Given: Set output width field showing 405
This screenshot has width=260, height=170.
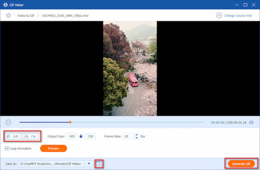Looking at the screenshot, I should (72, 136).
